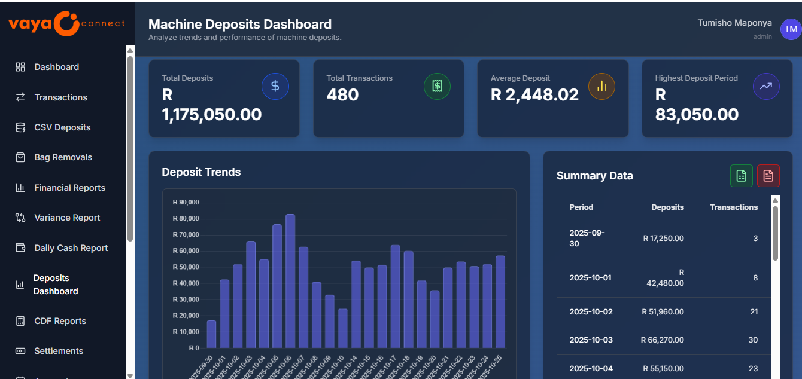Click the Bag Removals bag icon
802x379 pixels.
(20, 157)
